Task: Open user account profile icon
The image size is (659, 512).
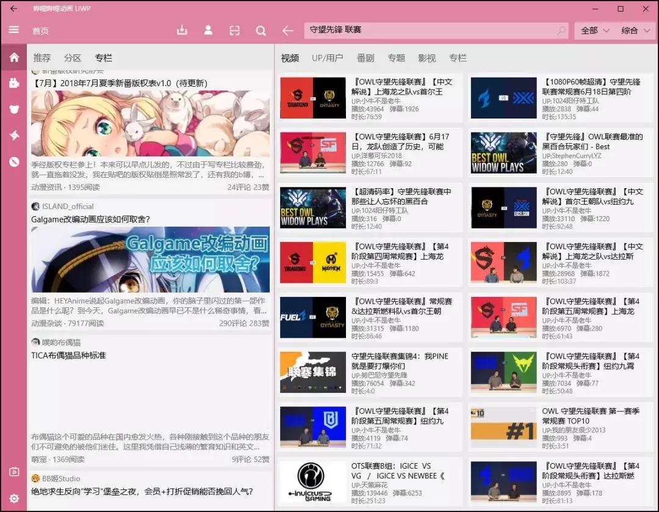Action: point(208,31)
